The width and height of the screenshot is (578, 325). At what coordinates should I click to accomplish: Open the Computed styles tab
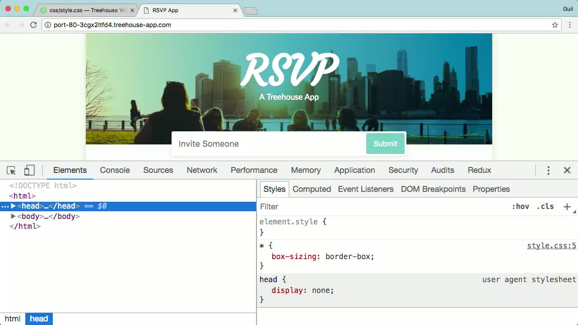pyautogui.click(x=312, y=189)
